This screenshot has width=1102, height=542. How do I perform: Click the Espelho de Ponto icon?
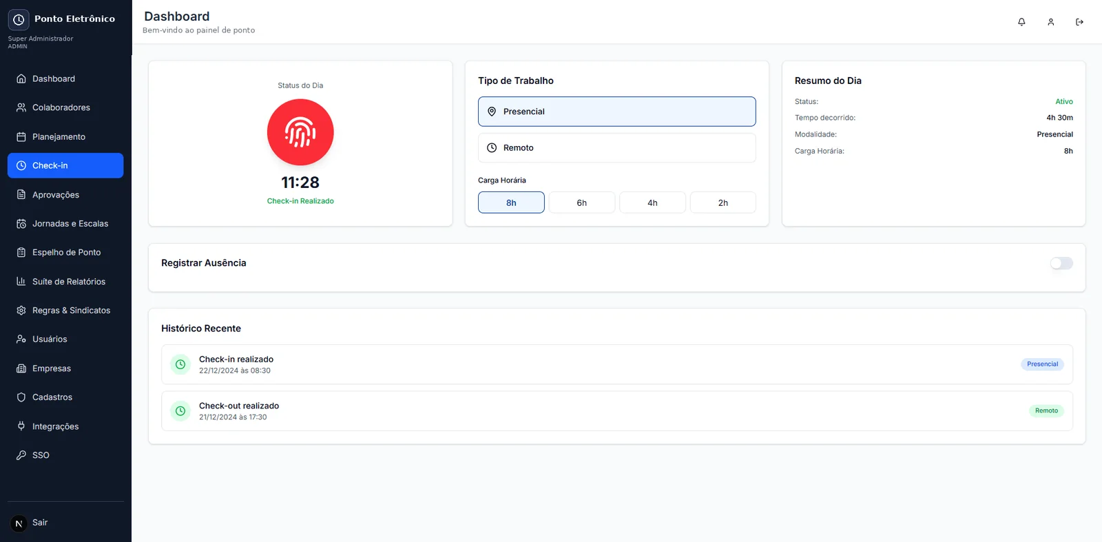tap(21, 253)
